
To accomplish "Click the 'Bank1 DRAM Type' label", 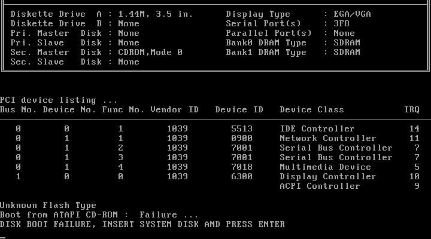I will coord(266,53).
